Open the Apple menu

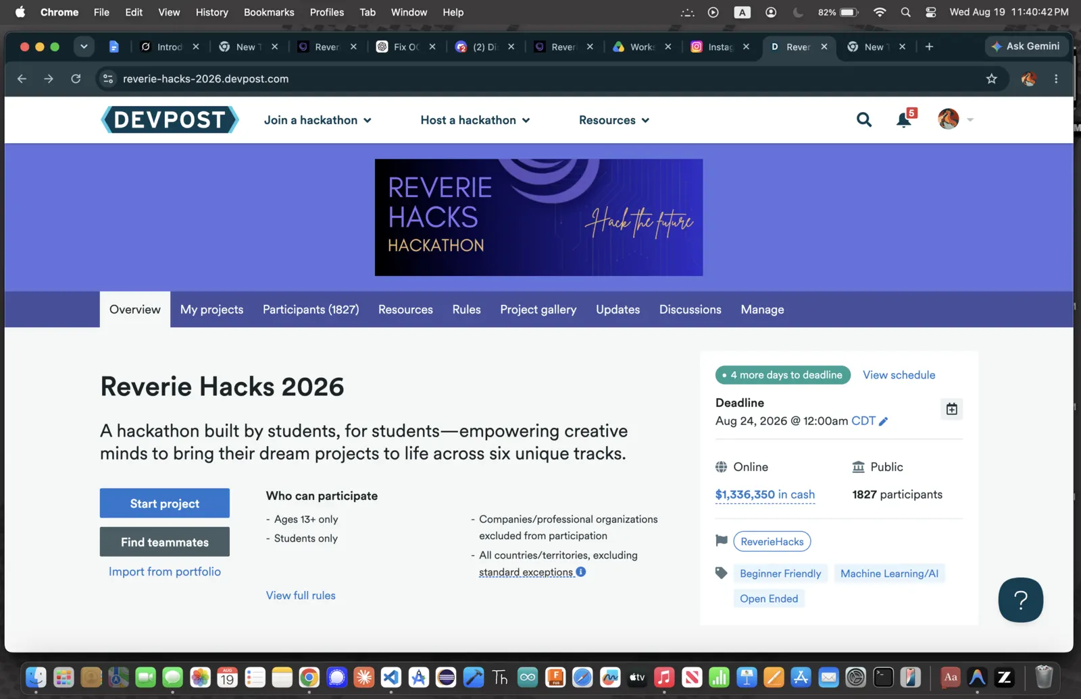tap(20, 12)
